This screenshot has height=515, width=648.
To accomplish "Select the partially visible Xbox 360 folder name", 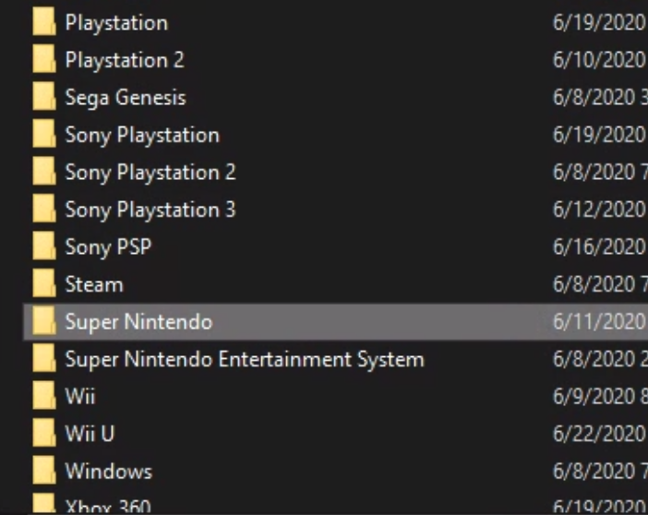I will pyautogui.click(x=108, y=507).
